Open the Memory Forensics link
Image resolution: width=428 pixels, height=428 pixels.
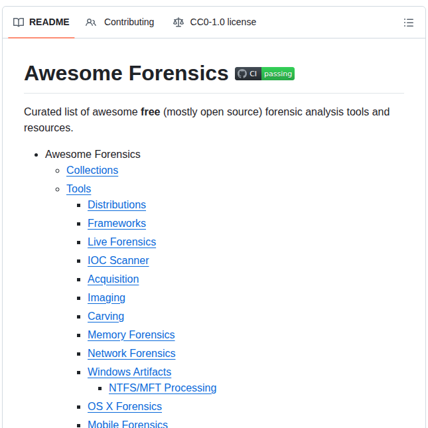point(131,335)
